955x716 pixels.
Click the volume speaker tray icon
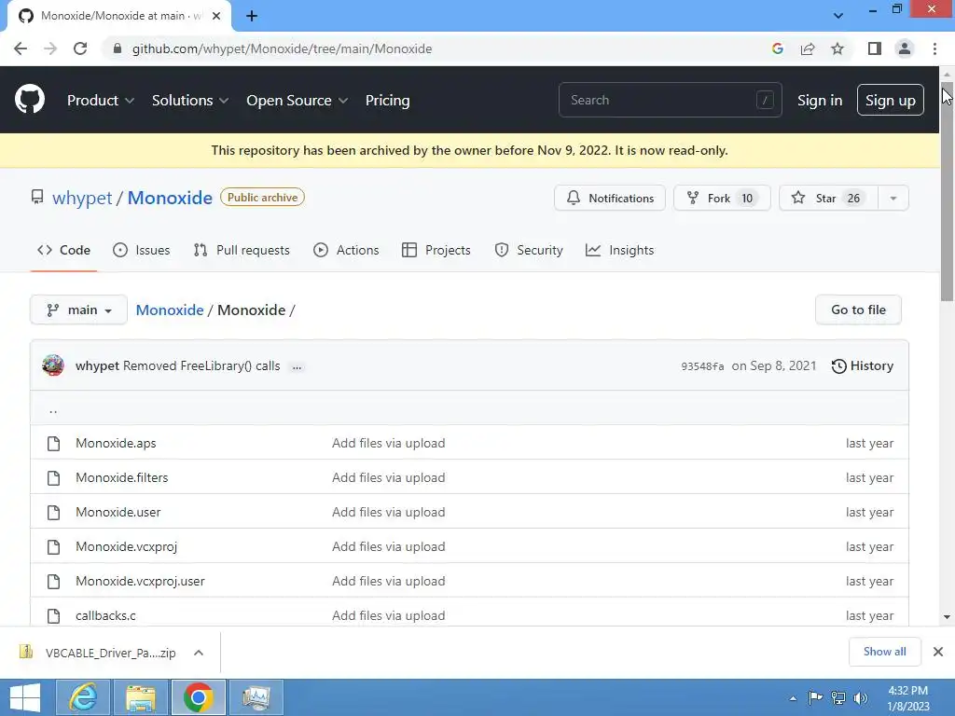point(861,697)
